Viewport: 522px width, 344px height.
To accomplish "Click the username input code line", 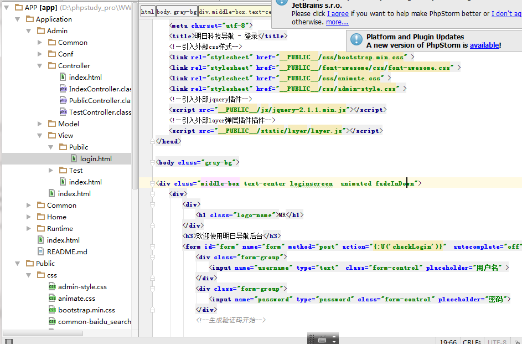I will [359, 268].
